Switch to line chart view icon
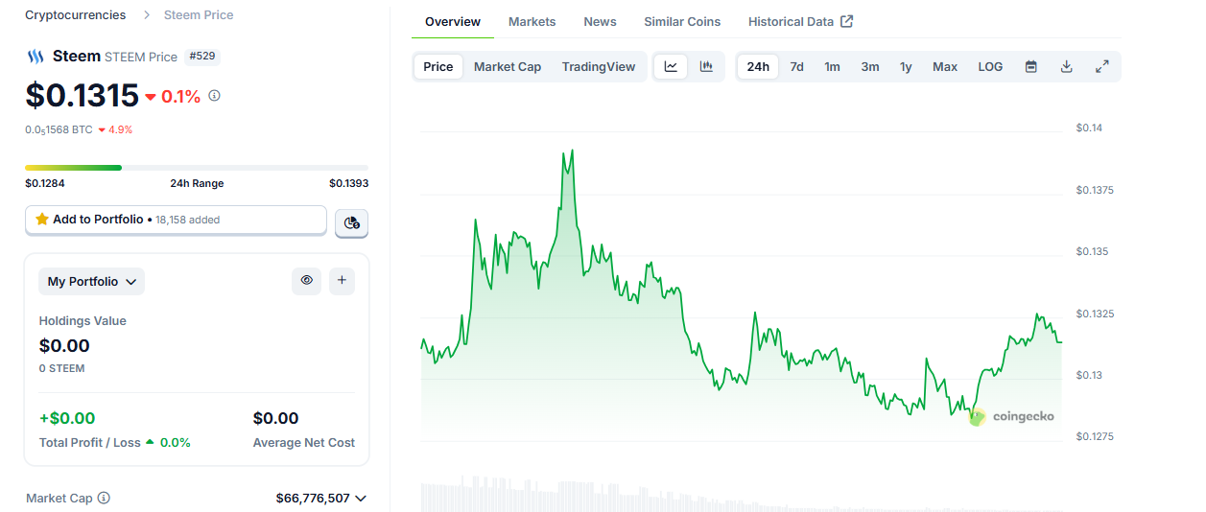The image size is (1206, 512). pyautogui.click(x=672, y=67)
